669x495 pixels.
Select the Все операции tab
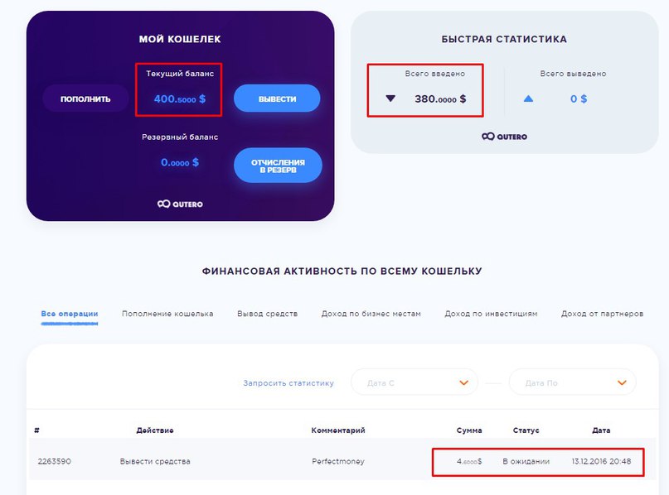click(x=70, y=314)
